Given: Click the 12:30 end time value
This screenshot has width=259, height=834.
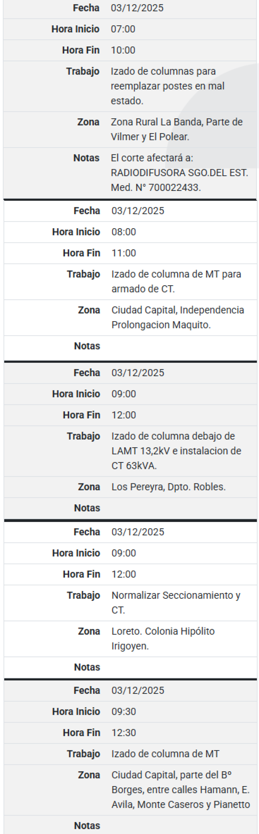Looking at the screenshot, I should [x=124, y=732].
